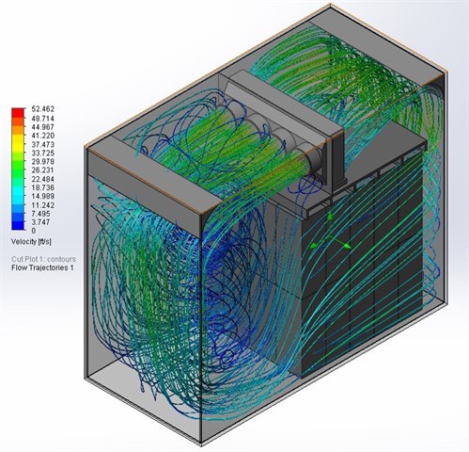This screenshot has height=452, width=469.
Task: Click the legend value 3.747
Action: [x=41, y=222]
